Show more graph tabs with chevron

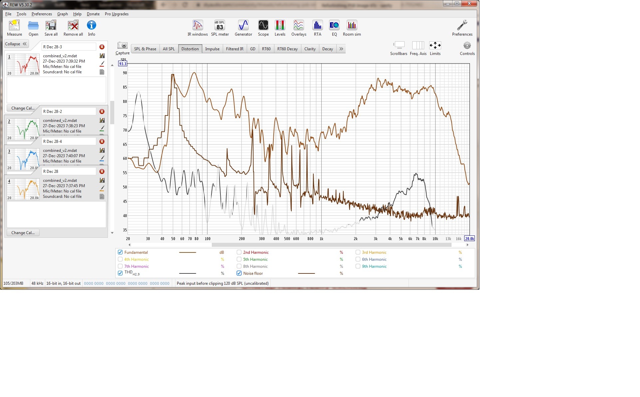pos(341,49)
